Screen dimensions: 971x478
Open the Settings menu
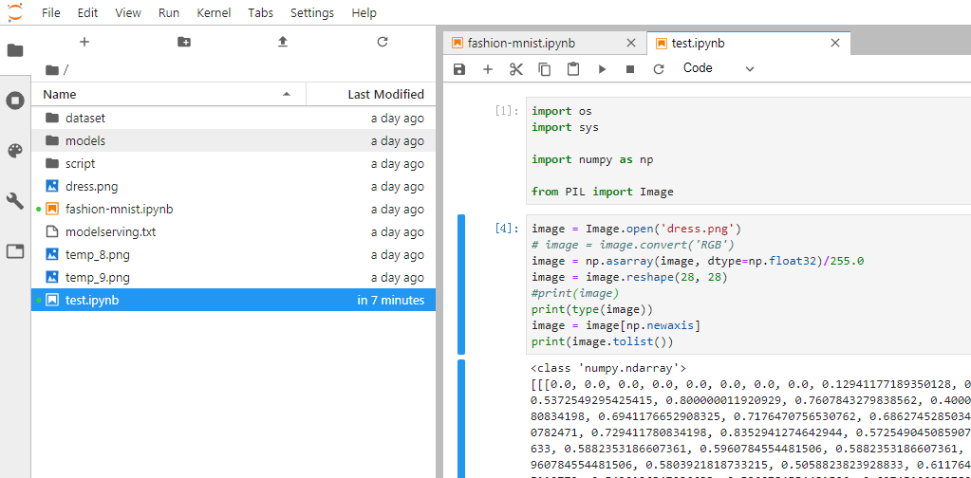312,12
